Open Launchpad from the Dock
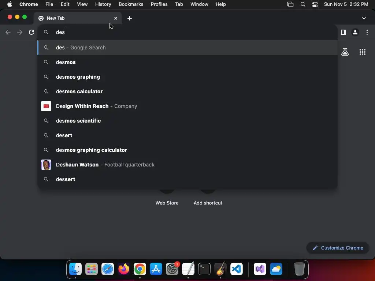Screen dimensions: 375x281 [x=92, y=269]
